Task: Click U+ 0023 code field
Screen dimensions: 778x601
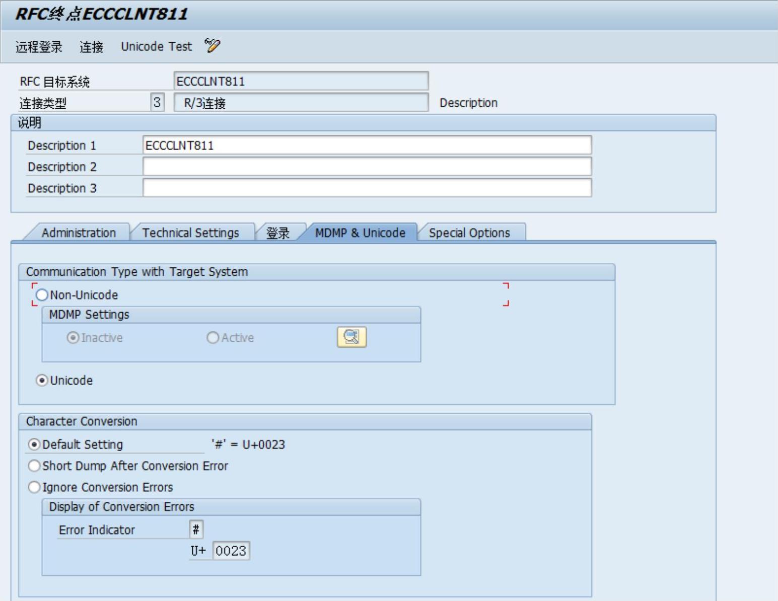Action: click(x=231, y=551)
